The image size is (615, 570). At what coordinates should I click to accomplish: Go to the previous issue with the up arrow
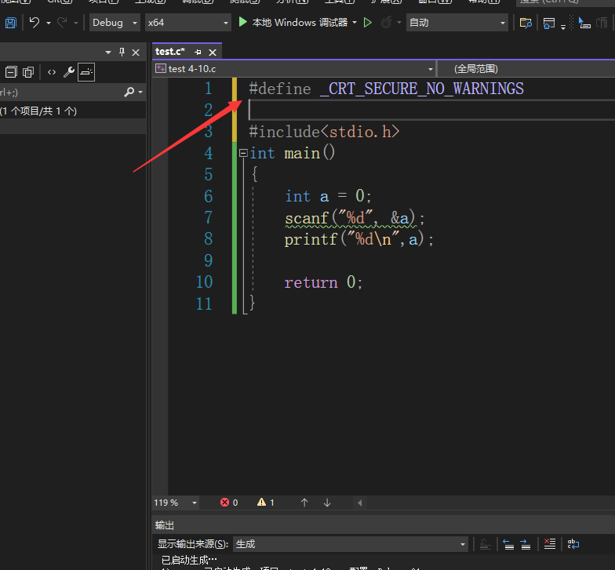click(304, 503)
